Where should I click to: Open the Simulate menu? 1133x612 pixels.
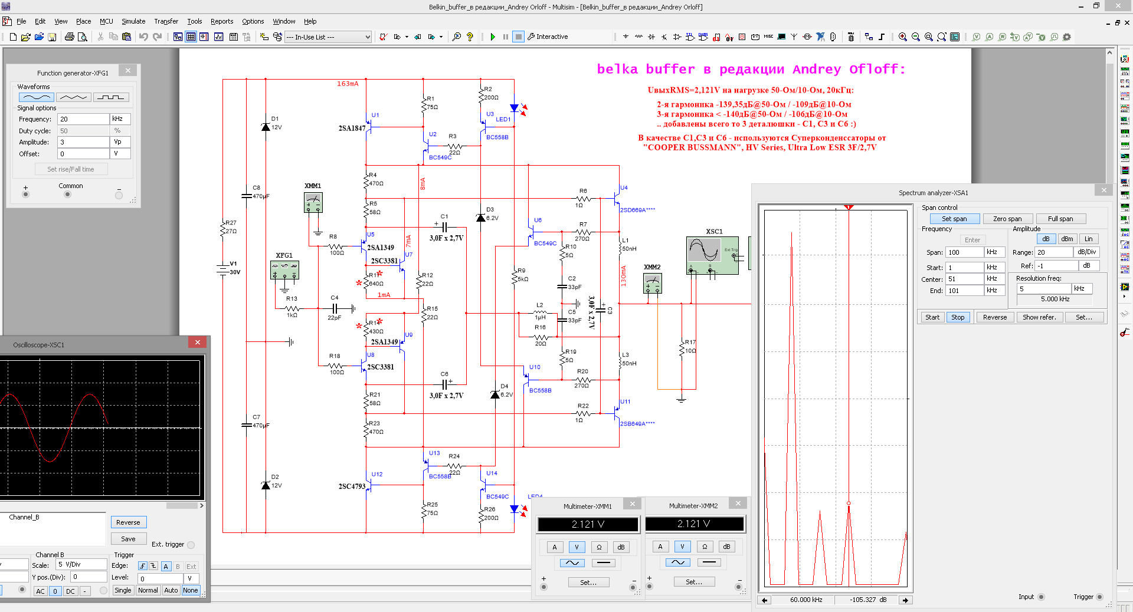(133, 21)
